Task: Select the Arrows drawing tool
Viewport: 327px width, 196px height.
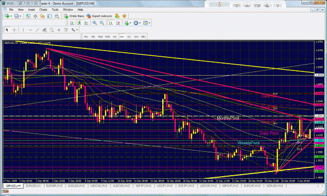Action: pos(73,30)
